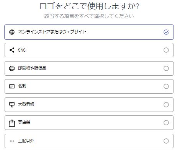Select the オンラインストアまたはウェブサイト label text
This screenshot has width=180, height=154.
tap(52, 32)
